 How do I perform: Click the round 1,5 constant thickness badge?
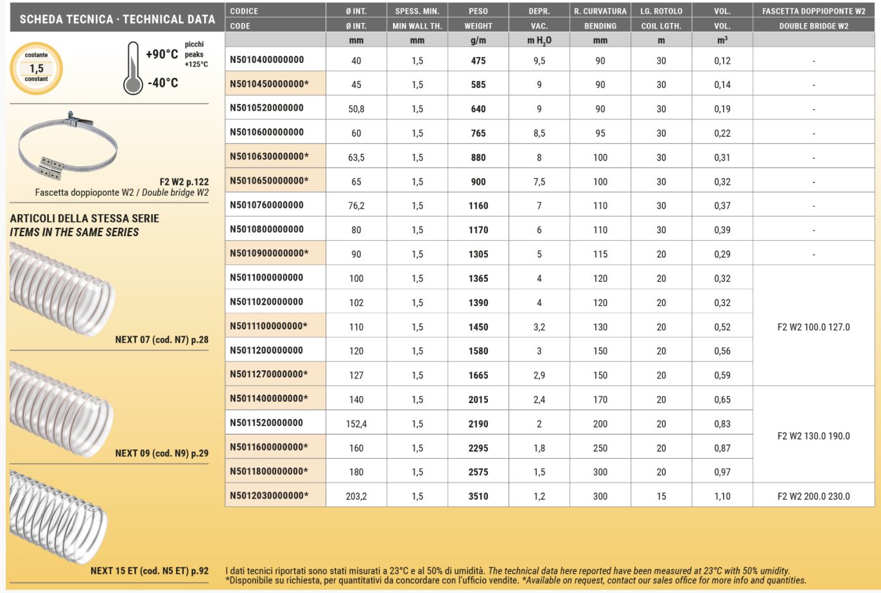tap(37, 68)
